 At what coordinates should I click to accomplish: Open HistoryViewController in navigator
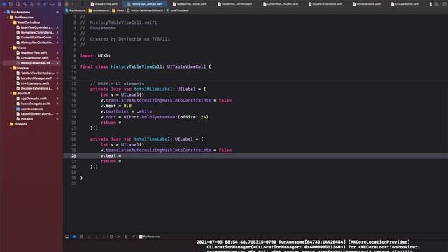tap(34, 43)
